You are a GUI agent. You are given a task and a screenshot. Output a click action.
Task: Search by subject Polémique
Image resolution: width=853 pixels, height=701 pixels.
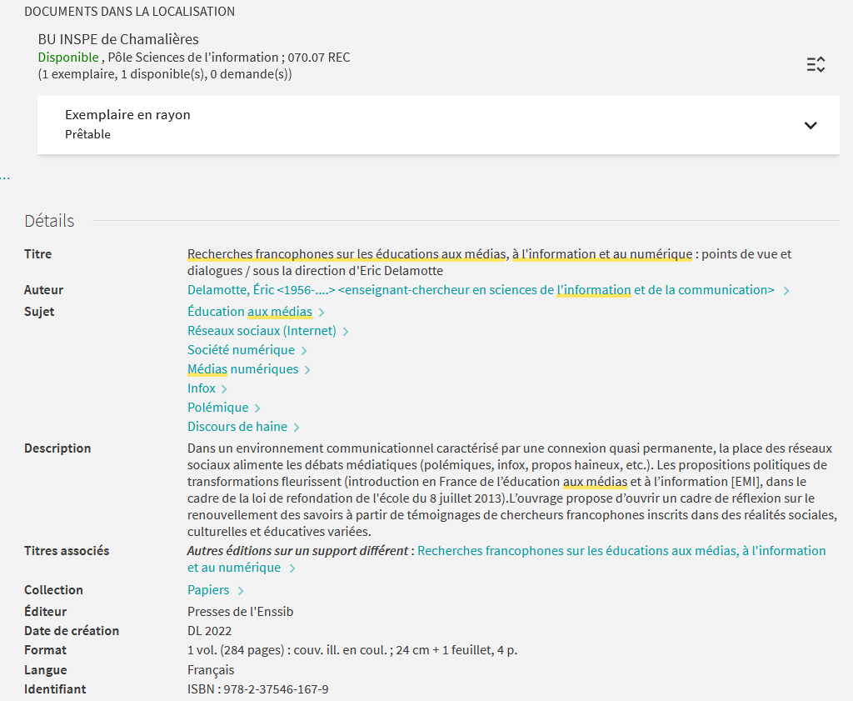pos(217,408)
